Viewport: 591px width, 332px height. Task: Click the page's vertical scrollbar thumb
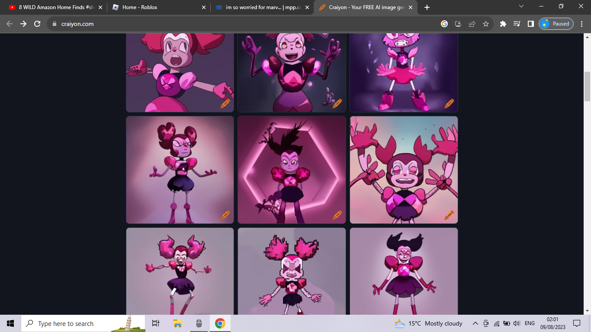587,86
